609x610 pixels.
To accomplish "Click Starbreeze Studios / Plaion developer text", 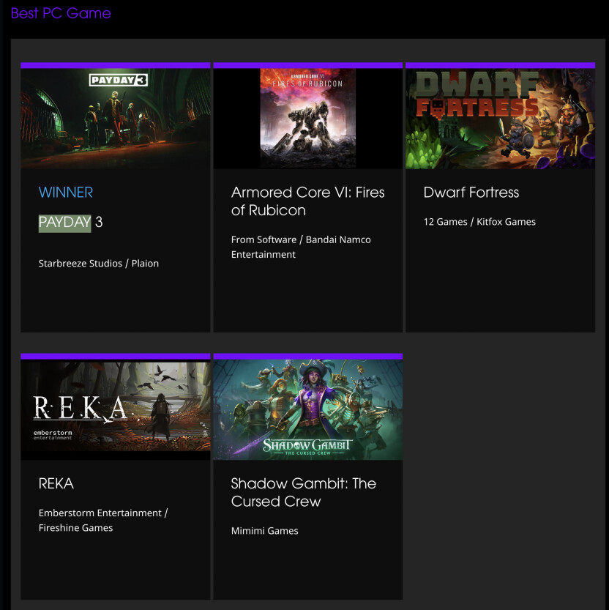I will pyautogui.click(x=98, y=264).
